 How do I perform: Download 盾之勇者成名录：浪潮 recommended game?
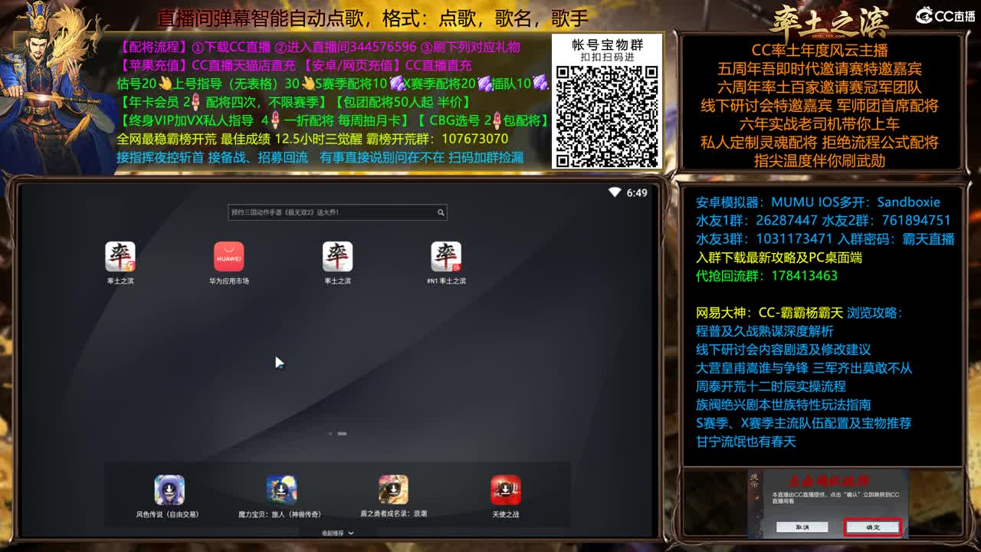(x=393, y=490)
